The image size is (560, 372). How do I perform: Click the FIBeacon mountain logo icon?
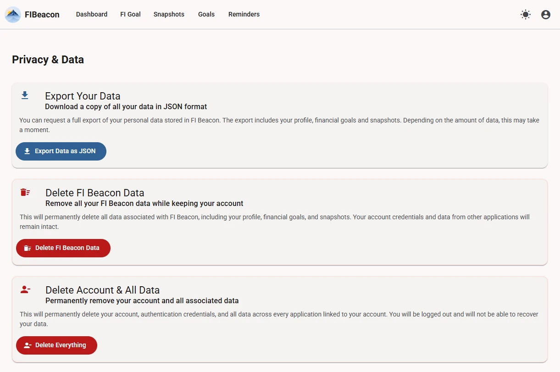(13, 14)
